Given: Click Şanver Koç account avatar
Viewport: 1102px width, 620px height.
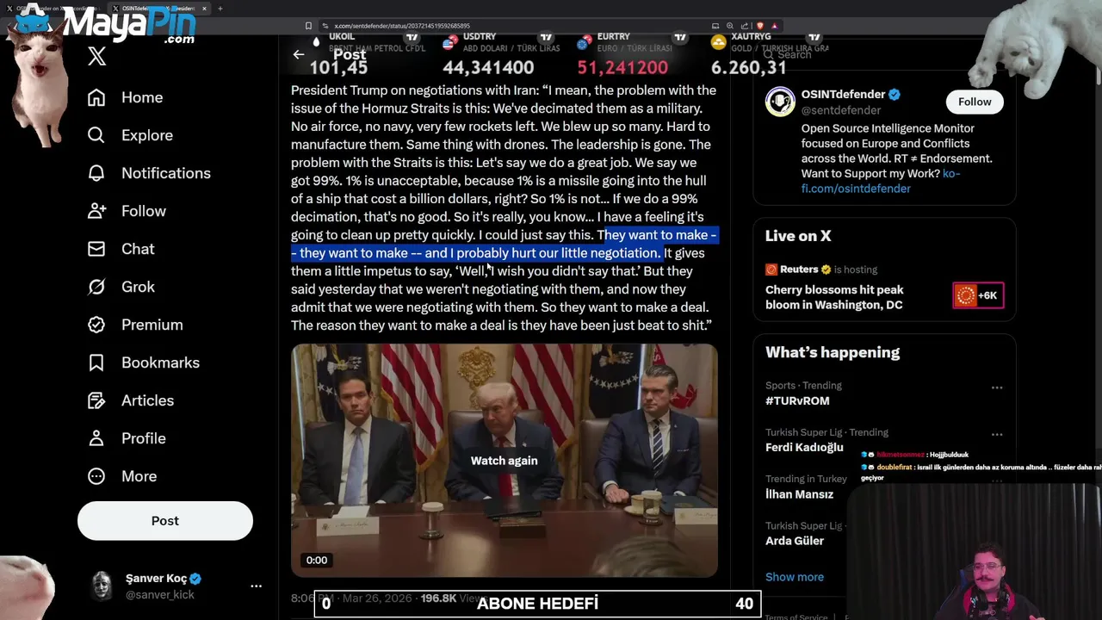Looking at the screenshot, I should [102, 586].
